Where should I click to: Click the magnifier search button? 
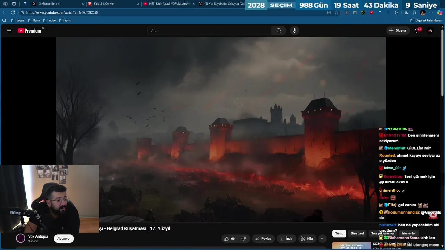coord(279,31)
